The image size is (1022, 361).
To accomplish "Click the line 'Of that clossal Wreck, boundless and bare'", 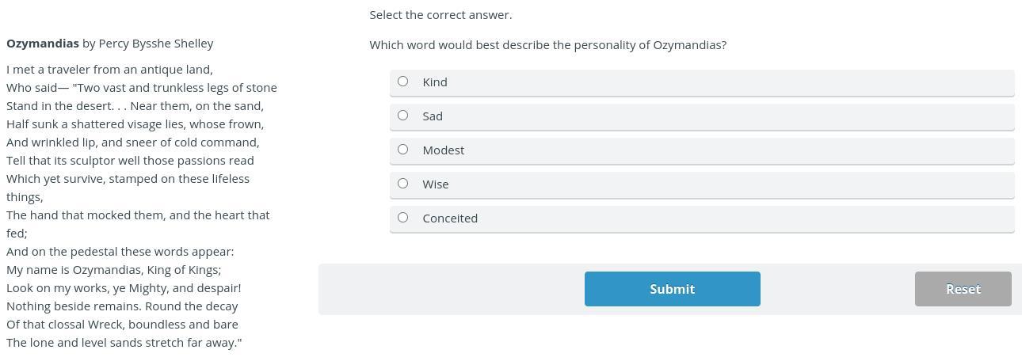I will pos(122,325).
